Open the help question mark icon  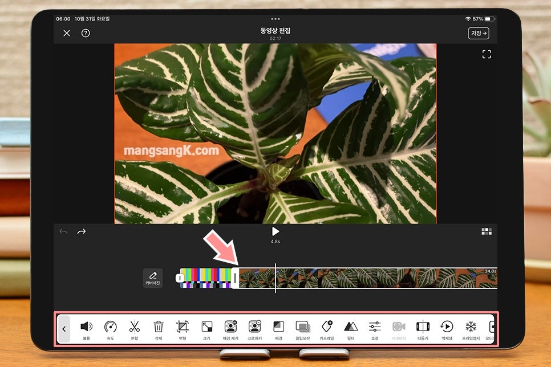click(x=86, y=33)
